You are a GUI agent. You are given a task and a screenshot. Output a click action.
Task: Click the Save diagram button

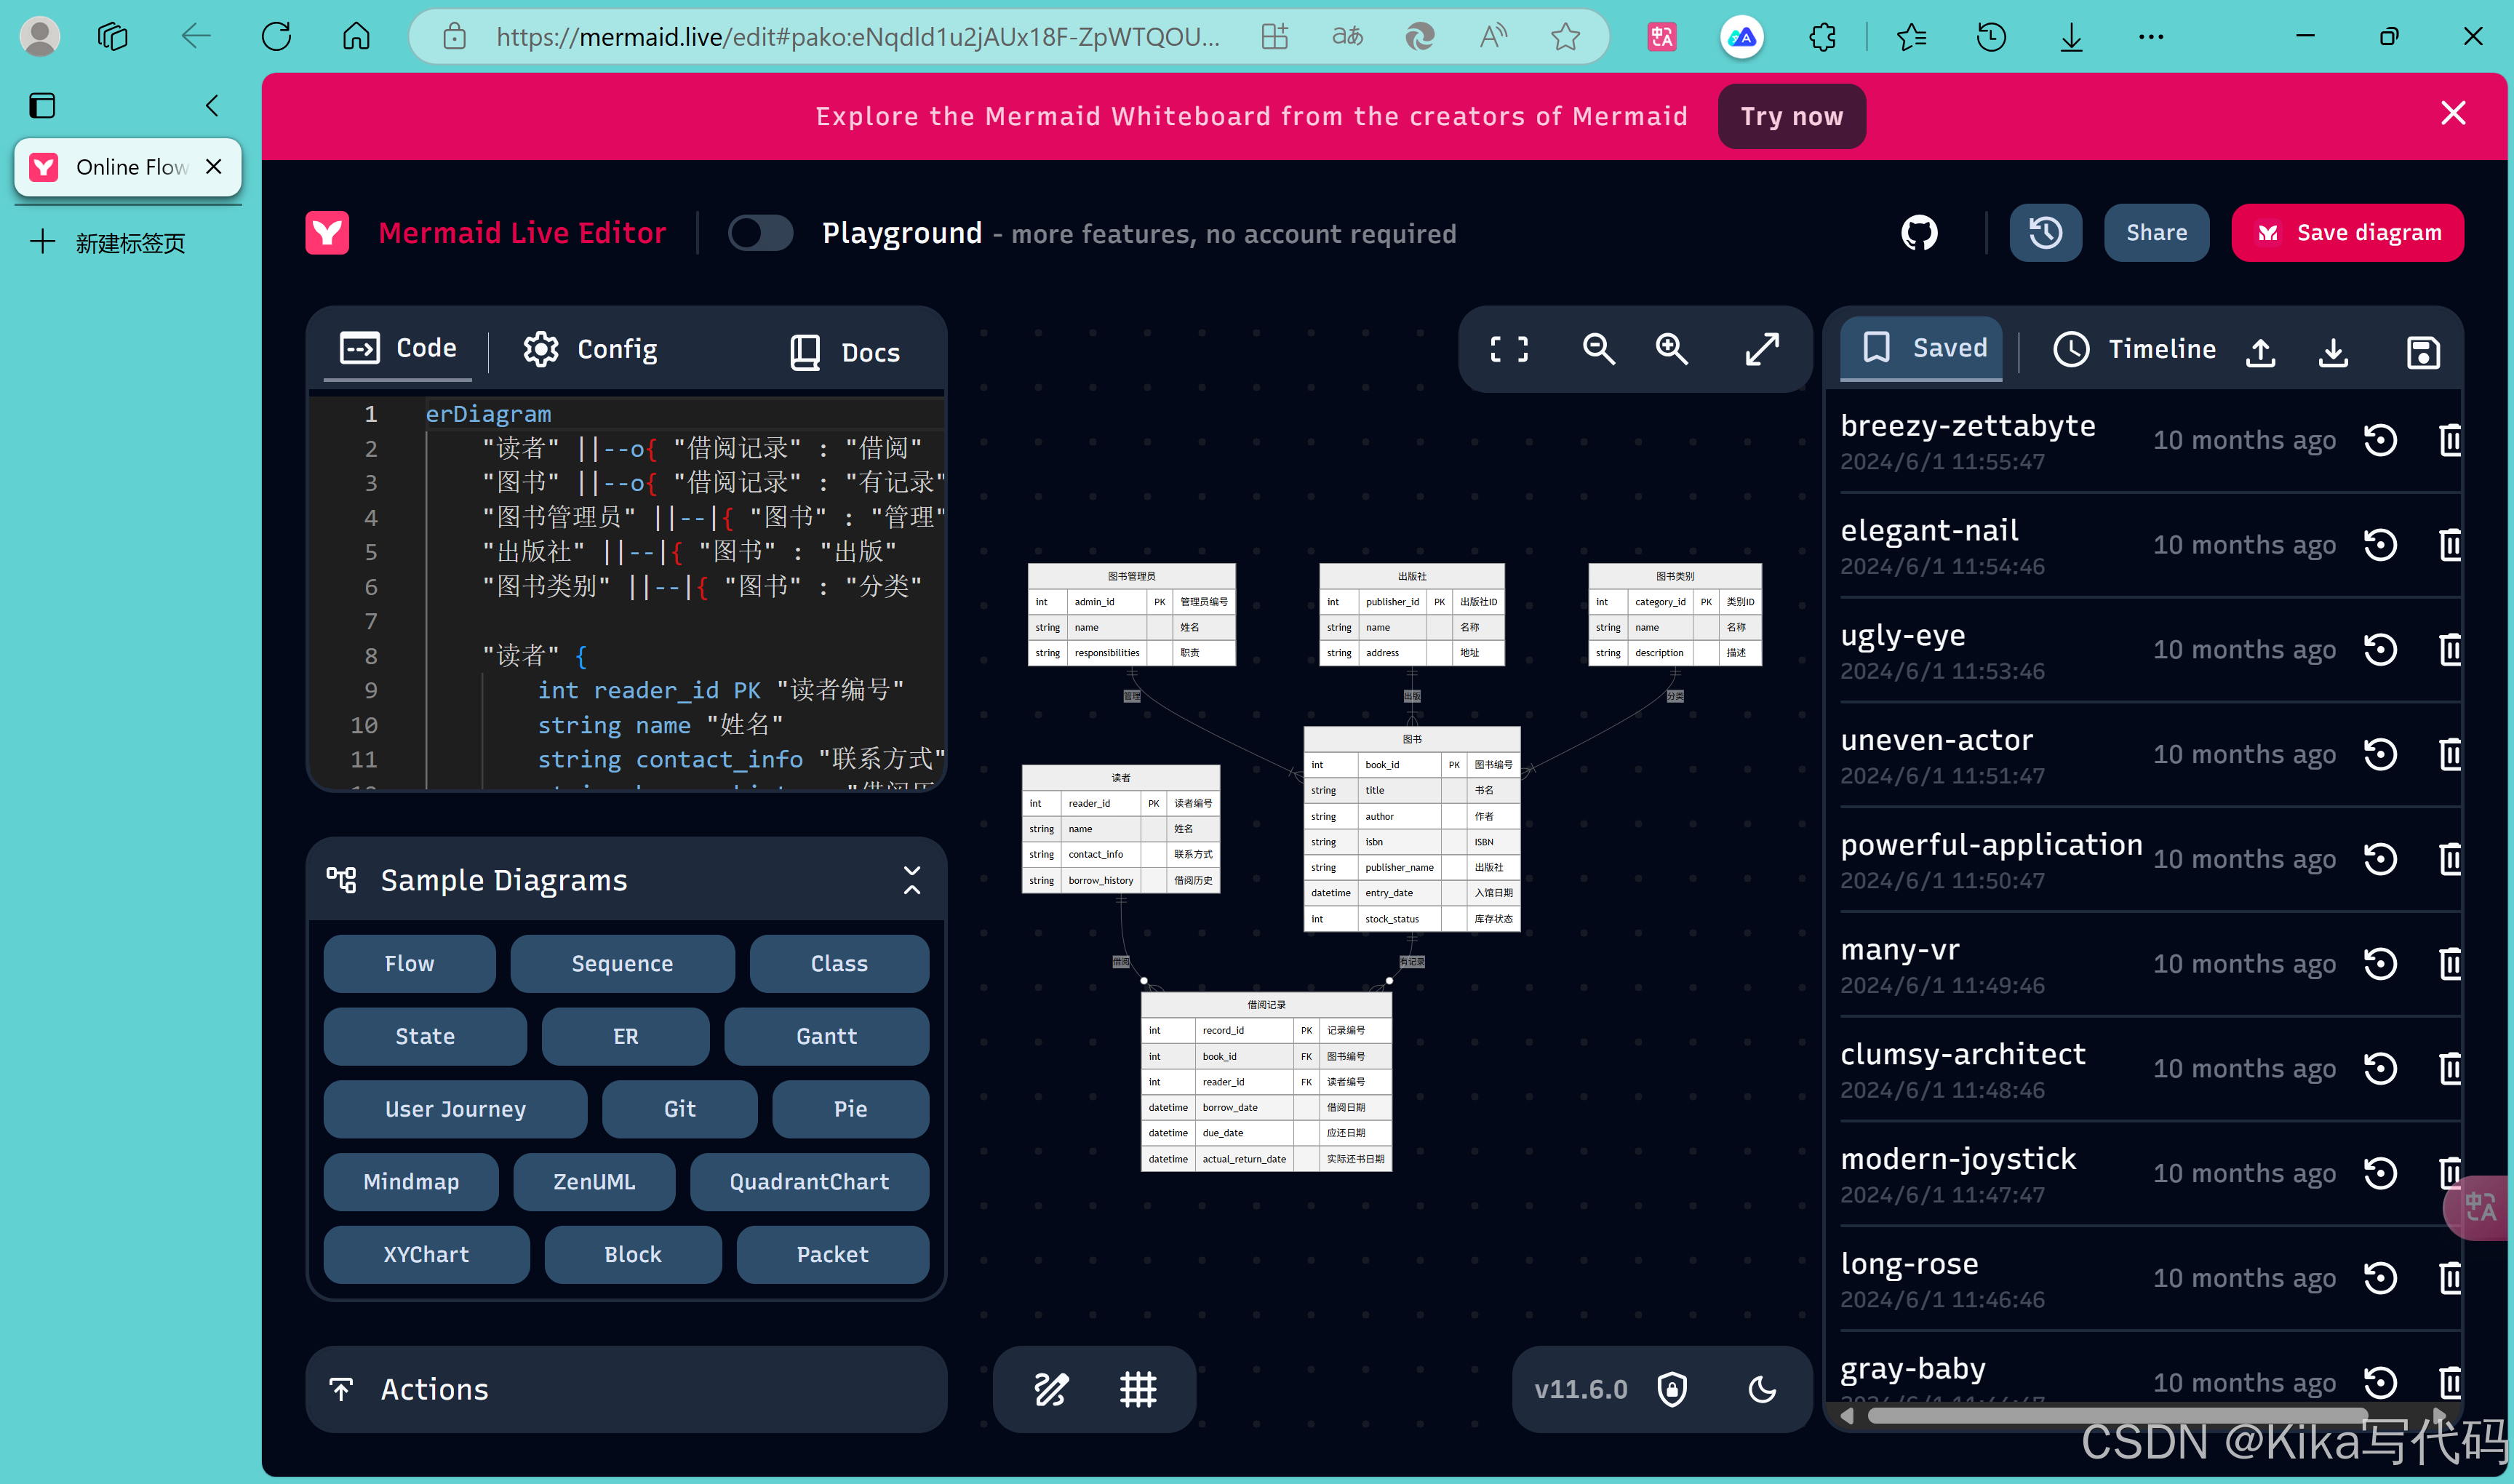(2347, 233)
